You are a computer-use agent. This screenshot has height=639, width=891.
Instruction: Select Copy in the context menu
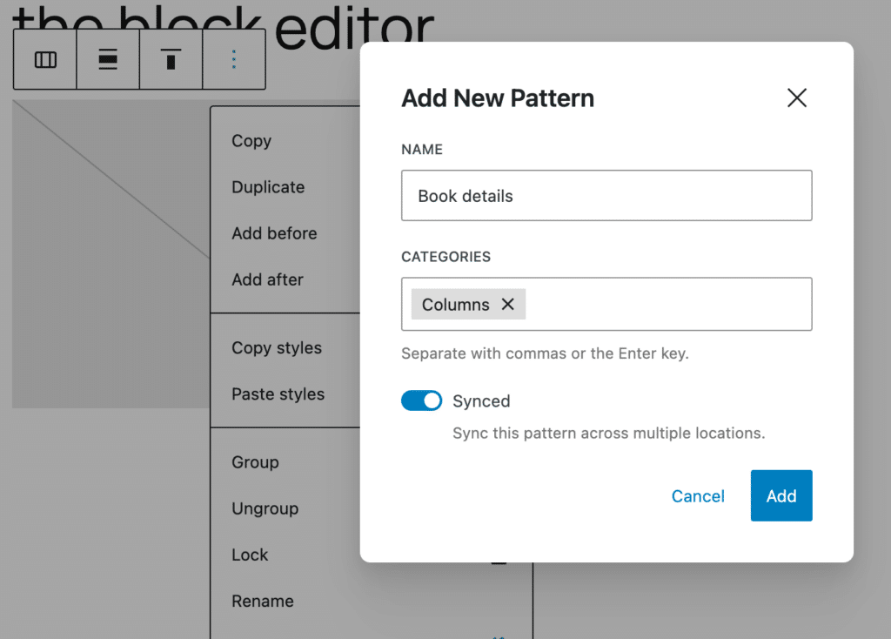251,140
